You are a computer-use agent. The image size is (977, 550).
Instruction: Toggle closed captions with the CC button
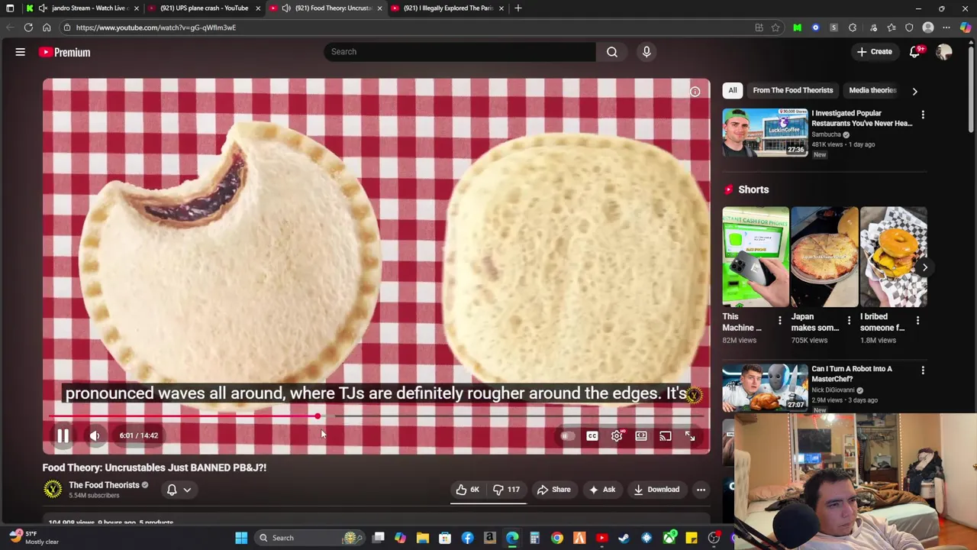[x=592, y=435]
